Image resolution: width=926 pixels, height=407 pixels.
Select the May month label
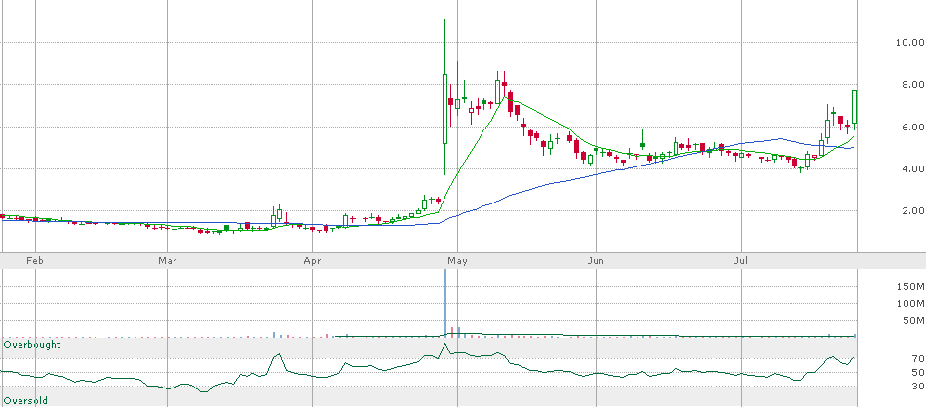458,260
